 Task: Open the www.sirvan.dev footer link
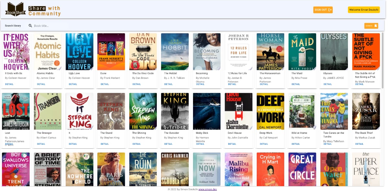click(x=208, y=189)
